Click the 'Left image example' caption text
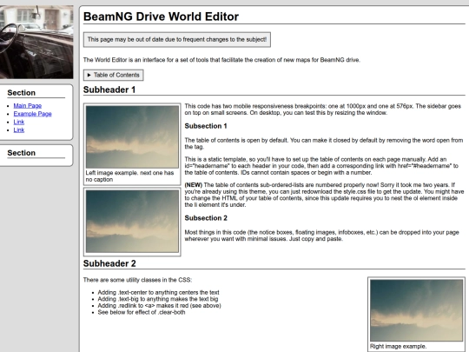Image resolution: width=469 pixels, height=352 pixels. tap(129, 176)
